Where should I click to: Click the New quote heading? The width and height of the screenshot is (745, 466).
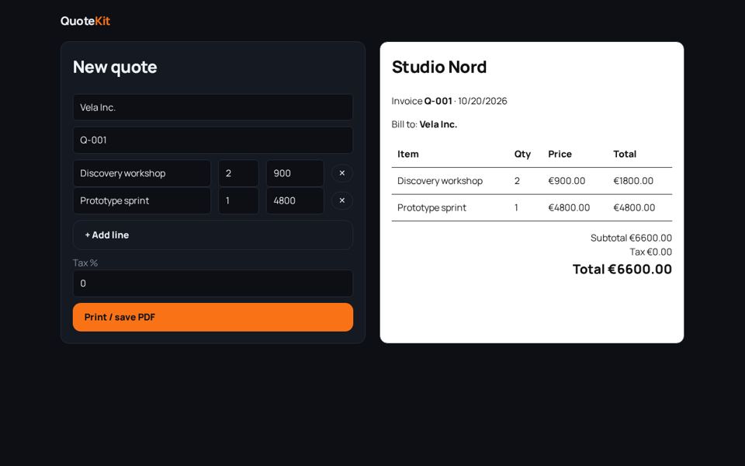coord(115,67)
